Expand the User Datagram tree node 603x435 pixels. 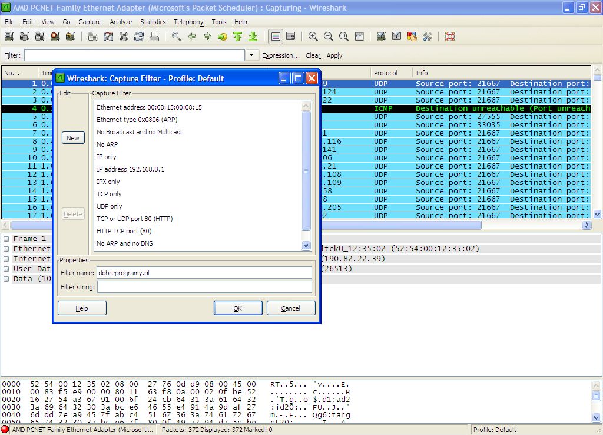point(6,269)
